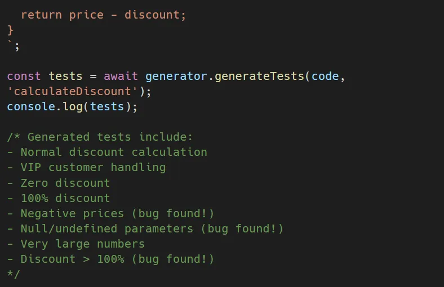
Task: Place cursor on the 'await' keyword
Action: 121,76
